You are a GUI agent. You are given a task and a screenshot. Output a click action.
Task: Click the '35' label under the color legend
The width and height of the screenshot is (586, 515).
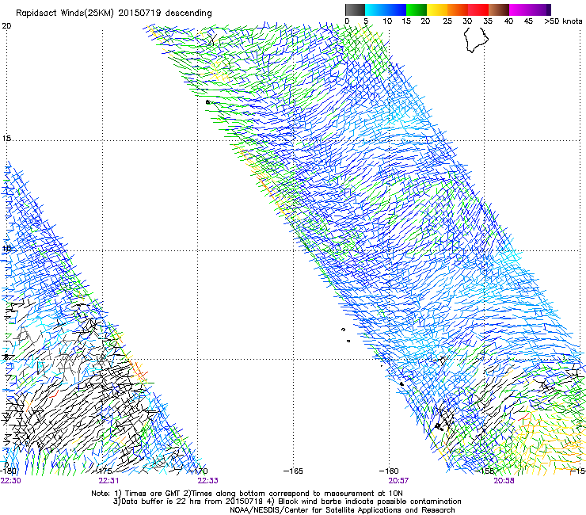click(x=488, y=21)
